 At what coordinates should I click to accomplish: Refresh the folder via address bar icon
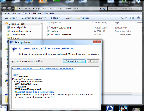click(104, 9)
